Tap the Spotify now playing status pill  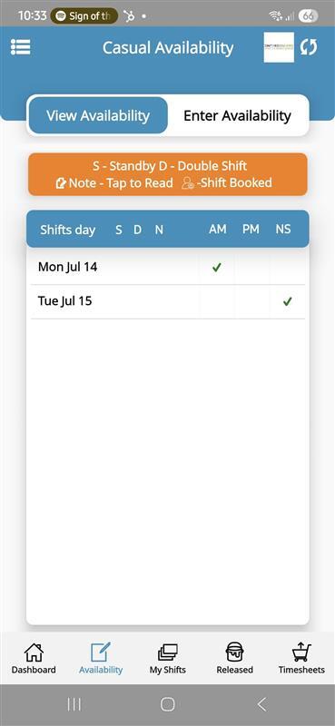pos(84,16)
